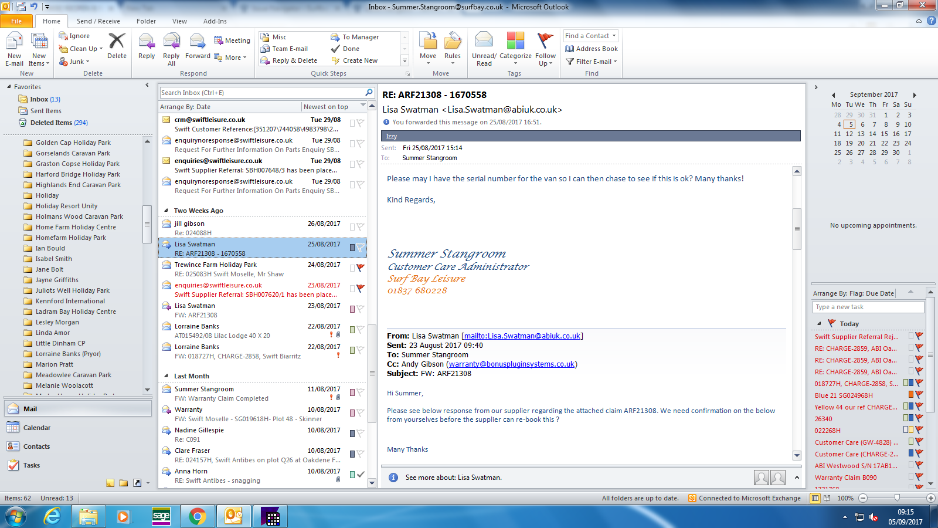The image size is (938, 528).
Task: Switch to the View tab
Action: [x=179, y=21]
